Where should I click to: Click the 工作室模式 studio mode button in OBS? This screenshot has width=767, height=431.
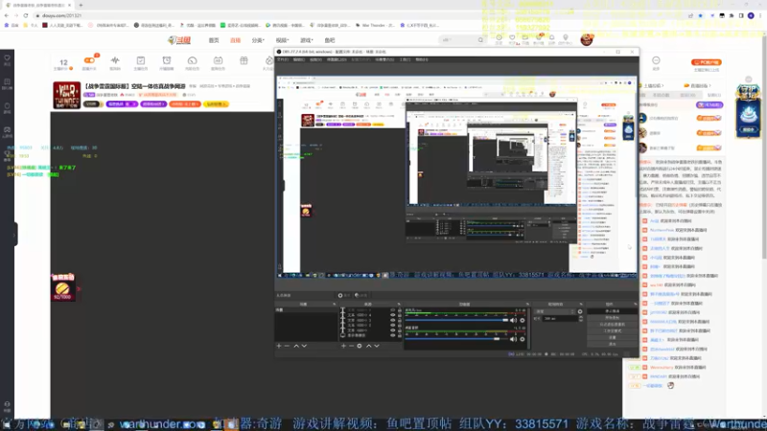[x=612, y=330]
